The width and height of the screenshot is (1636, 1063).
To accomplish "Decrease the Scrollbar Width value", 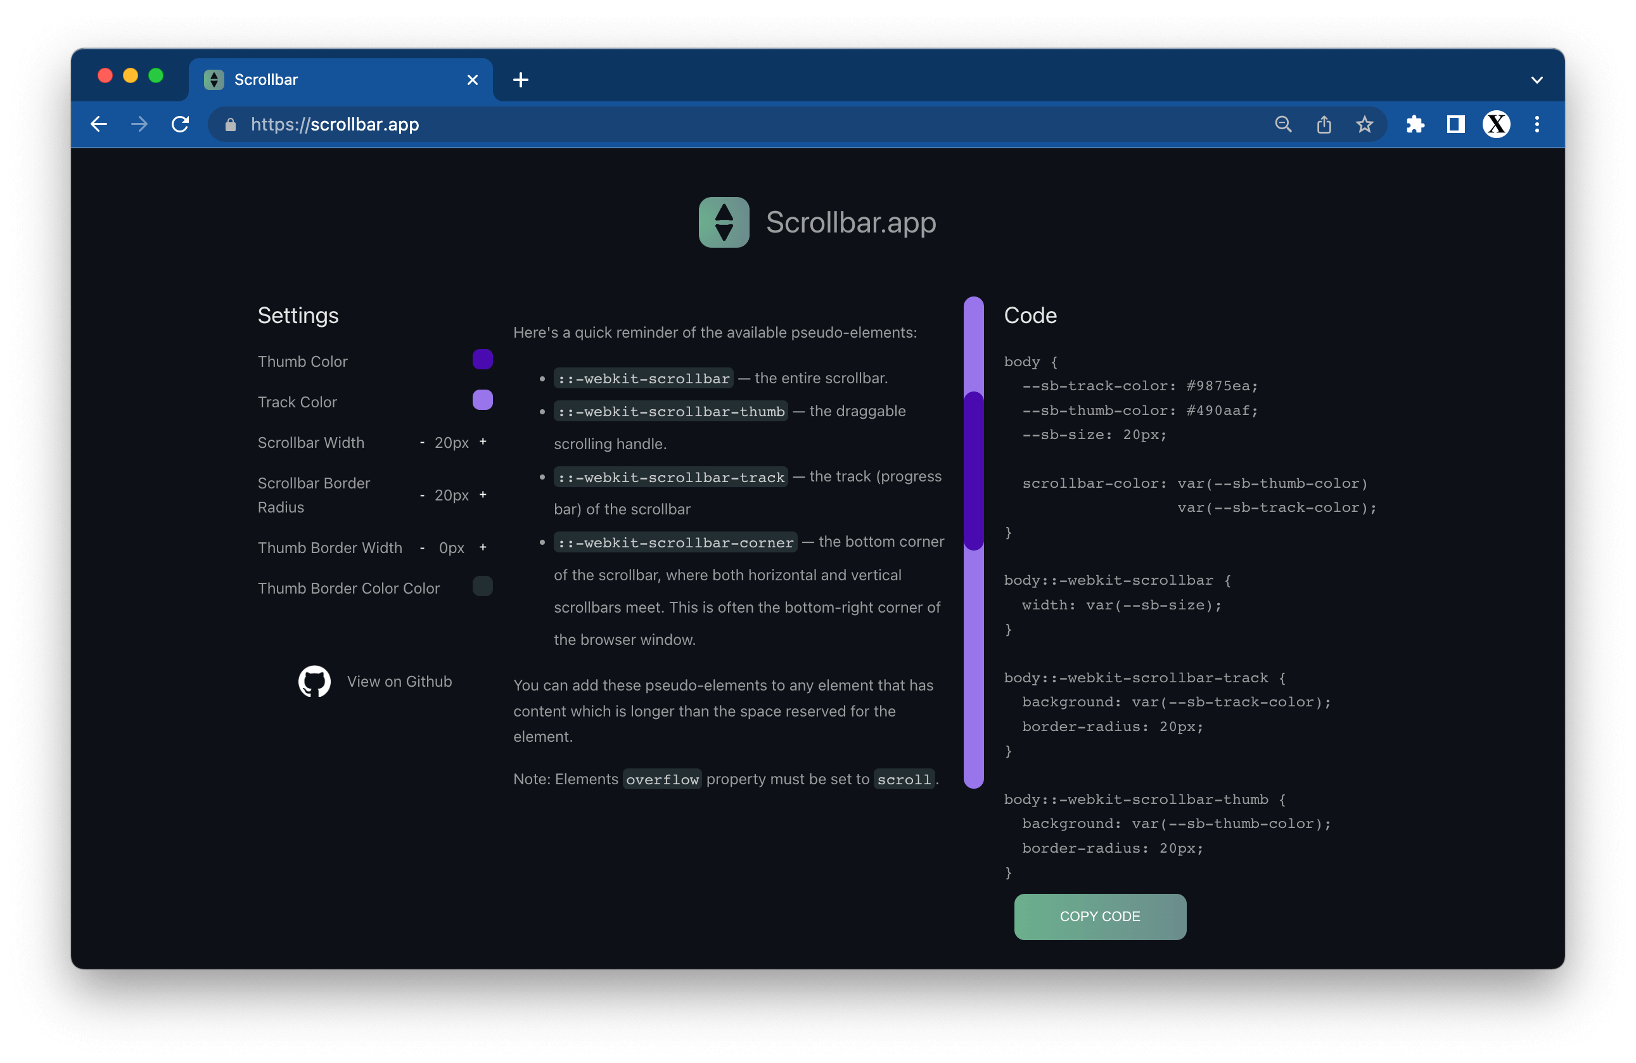I will tap(422, 443).
